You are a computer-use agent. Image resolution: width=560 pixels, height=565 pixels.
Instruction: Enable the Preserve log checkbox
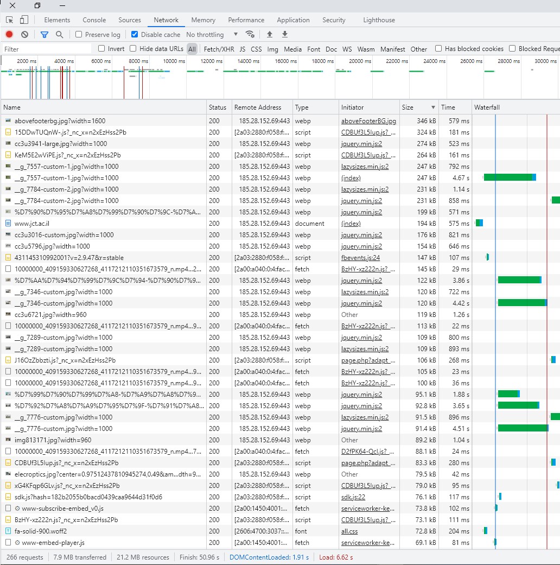point(79,34)
